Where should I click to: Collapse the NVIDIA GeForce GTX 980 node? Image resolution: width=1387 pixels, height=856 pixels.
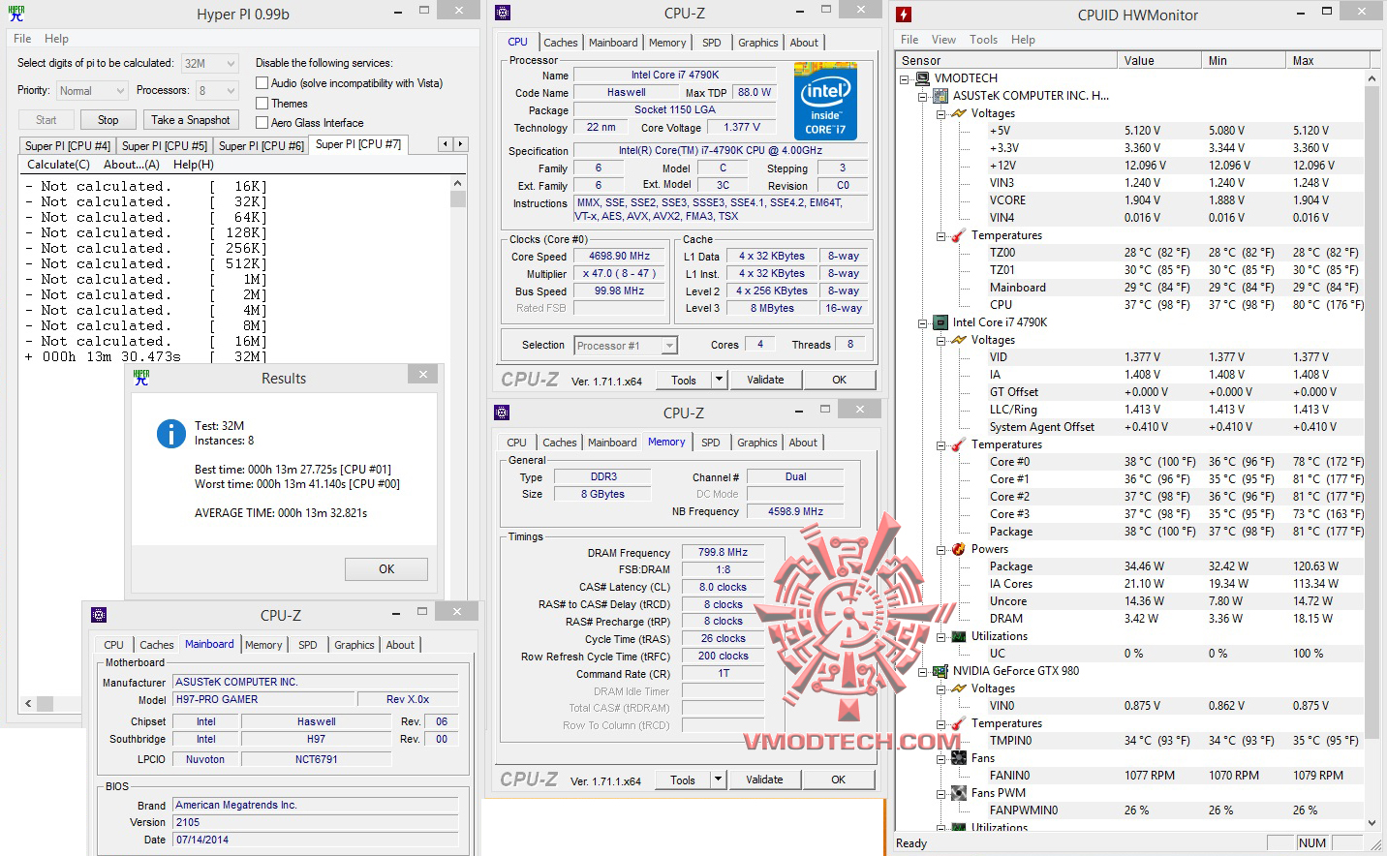click(x=922, y=671)
